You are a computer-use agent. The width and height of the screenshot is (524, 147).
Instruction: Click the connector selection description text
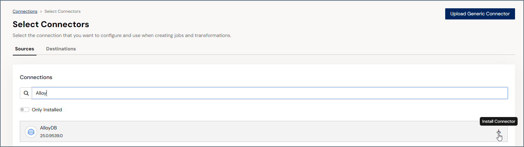tap(122, 35)
